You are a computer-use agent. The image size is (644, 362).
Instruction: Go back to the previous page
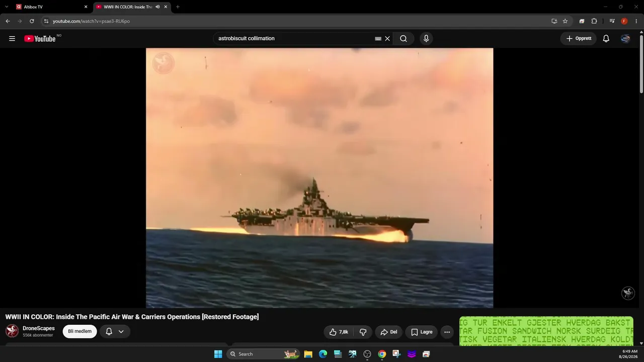8,21
